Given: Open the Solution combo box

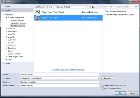Looking at the screenshot, I should tap(60, 82).
